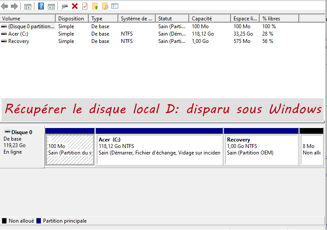The width and height of the screenshot is (327, 230).
Task: Click the 100 % free cell
Action: coord(269,26)
